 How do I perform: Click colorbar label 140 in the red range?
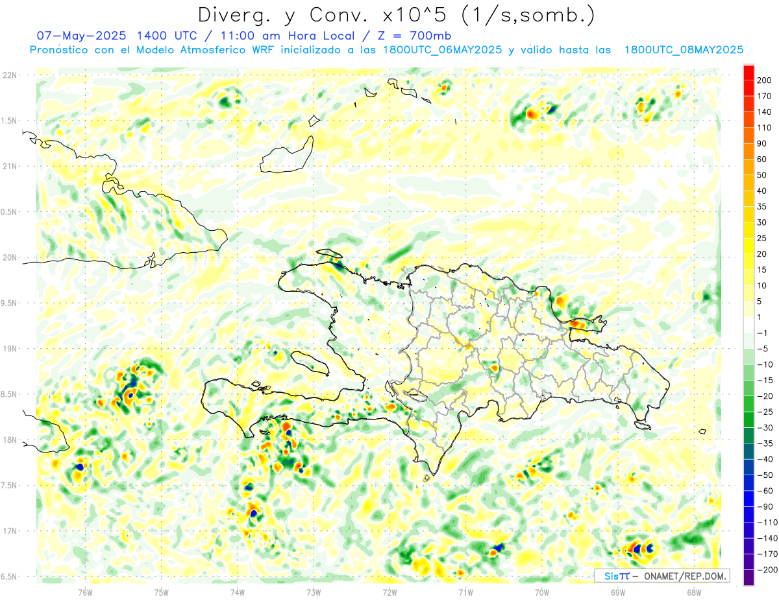click(765, 112)
